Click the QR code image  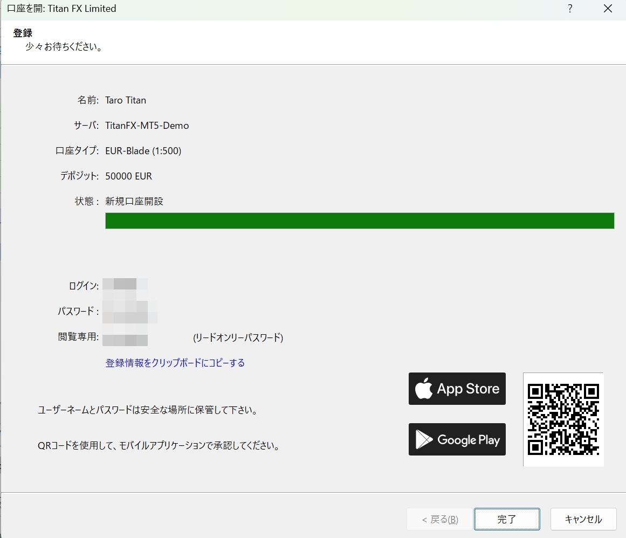tap(563, 419)
